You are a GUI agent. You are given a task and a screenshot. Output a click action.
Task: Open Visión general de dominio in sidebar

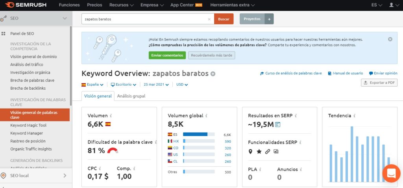coord(34,57)
